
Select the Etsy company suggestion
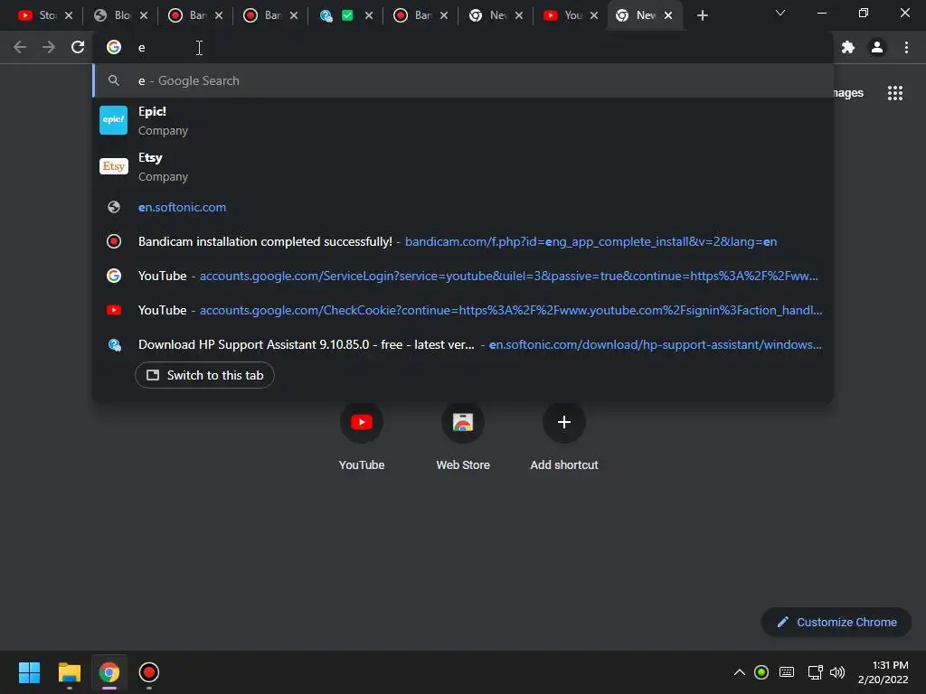(463, 166)
